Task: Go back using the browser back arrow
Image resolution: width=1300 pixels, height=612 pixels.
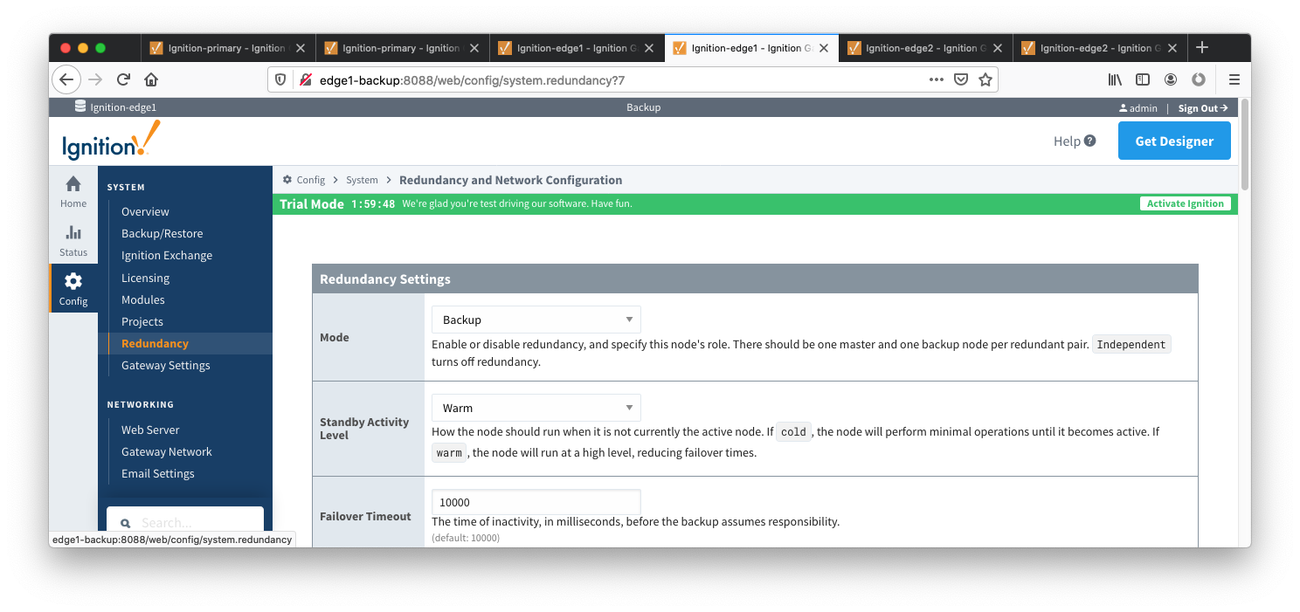Action: pyautogui.click(x=66, y=79)
